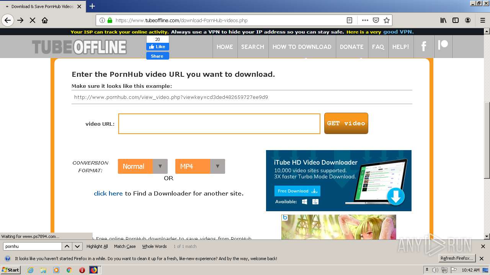Show sidebars icon

click(456, 20)
